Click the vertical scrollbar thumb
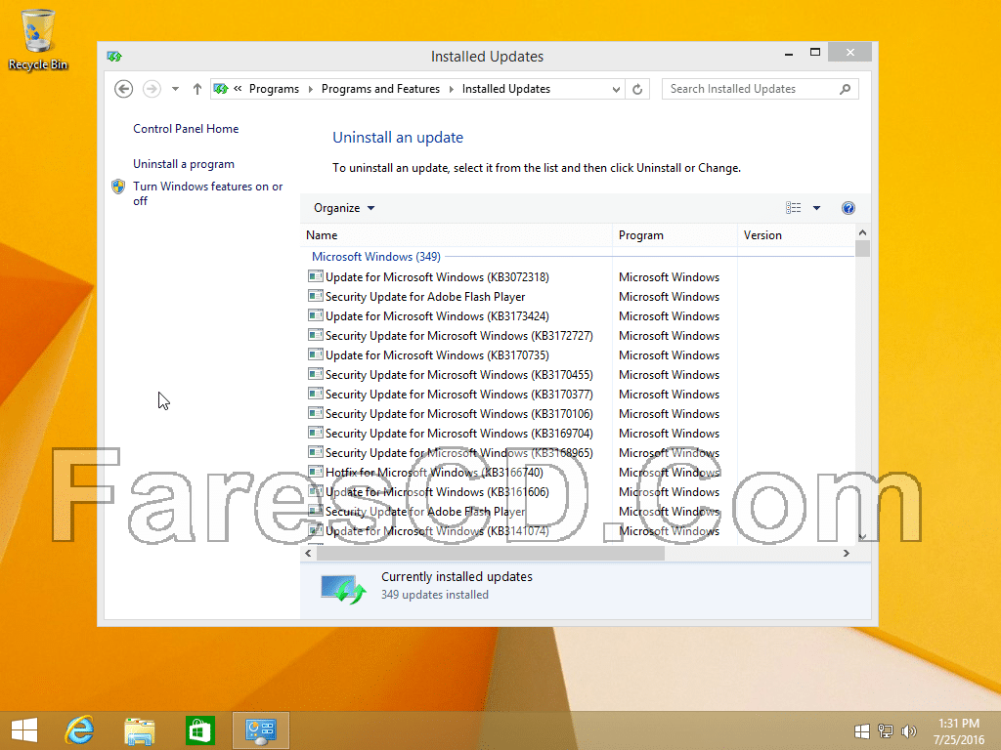 coord(862,248)
